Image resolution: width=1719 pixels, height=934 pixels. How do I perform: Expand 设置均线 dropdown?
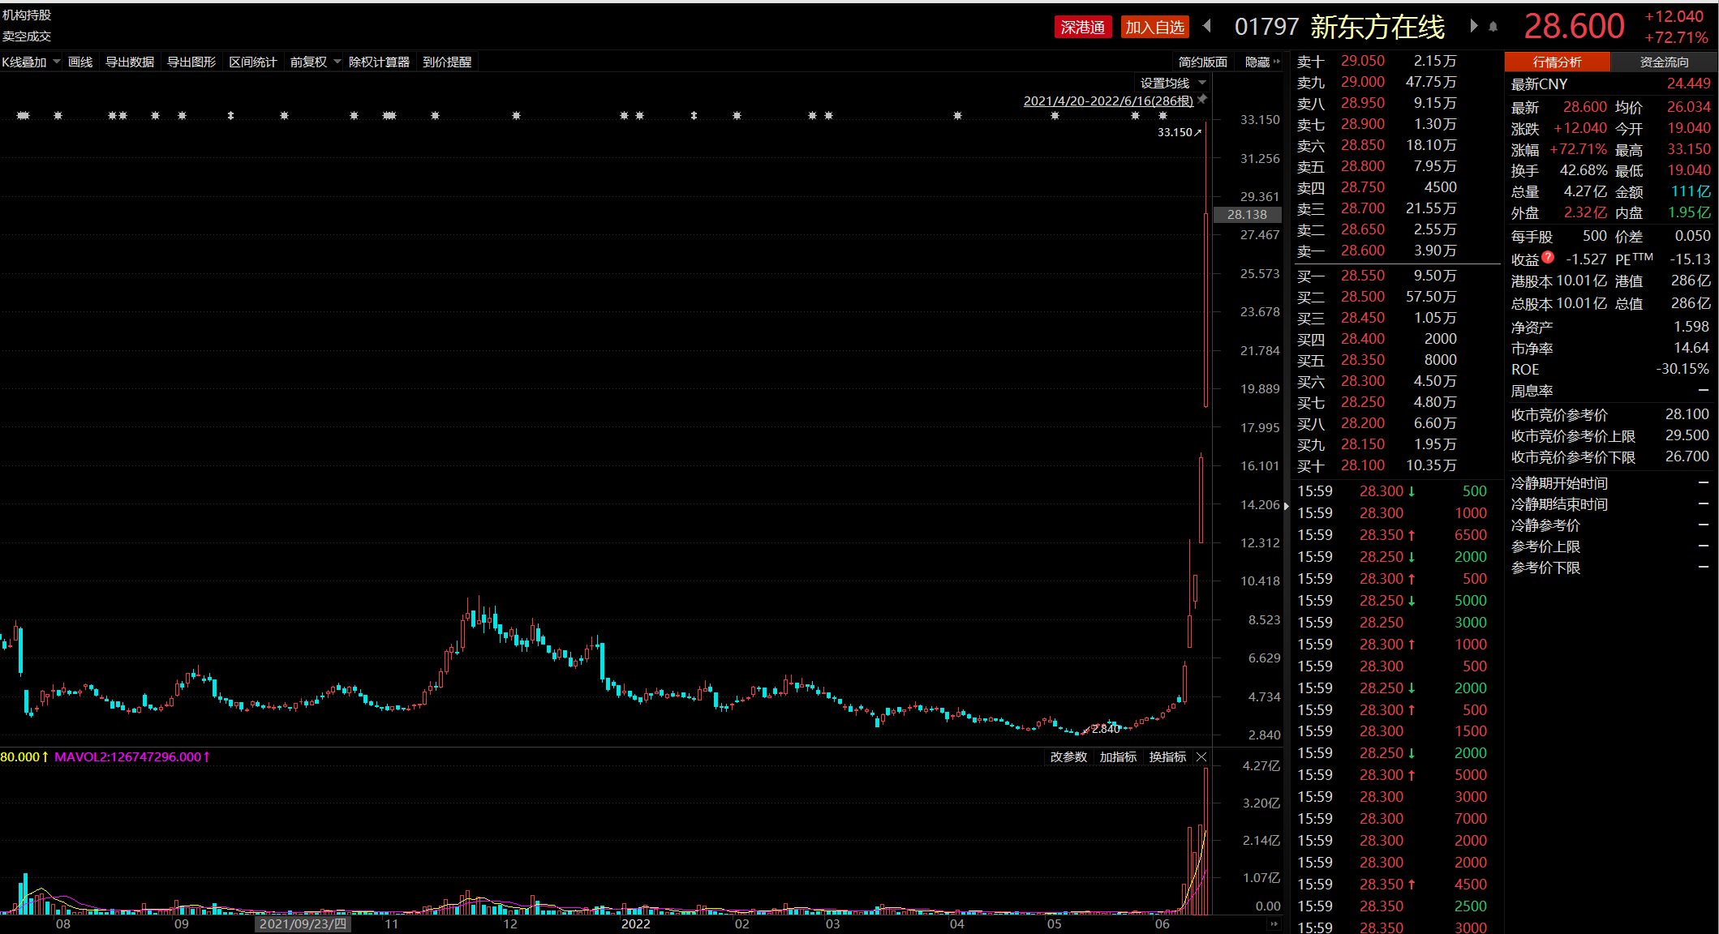pos(1202,83)
